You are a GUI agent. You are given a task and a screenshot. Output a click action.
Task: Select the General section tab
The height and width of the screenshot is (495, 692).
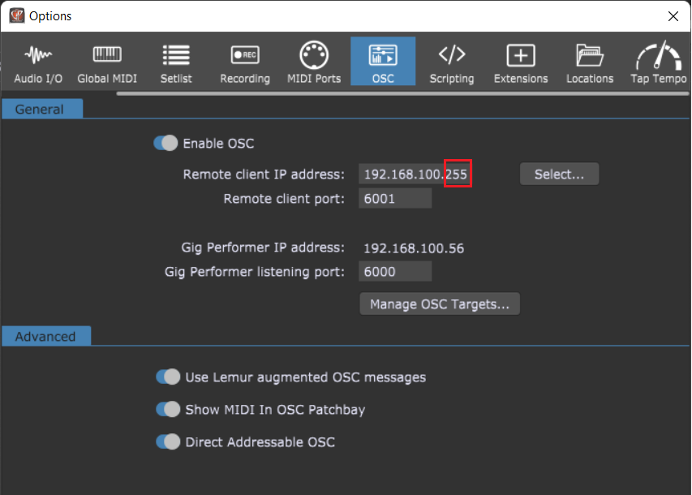point(42,109)
